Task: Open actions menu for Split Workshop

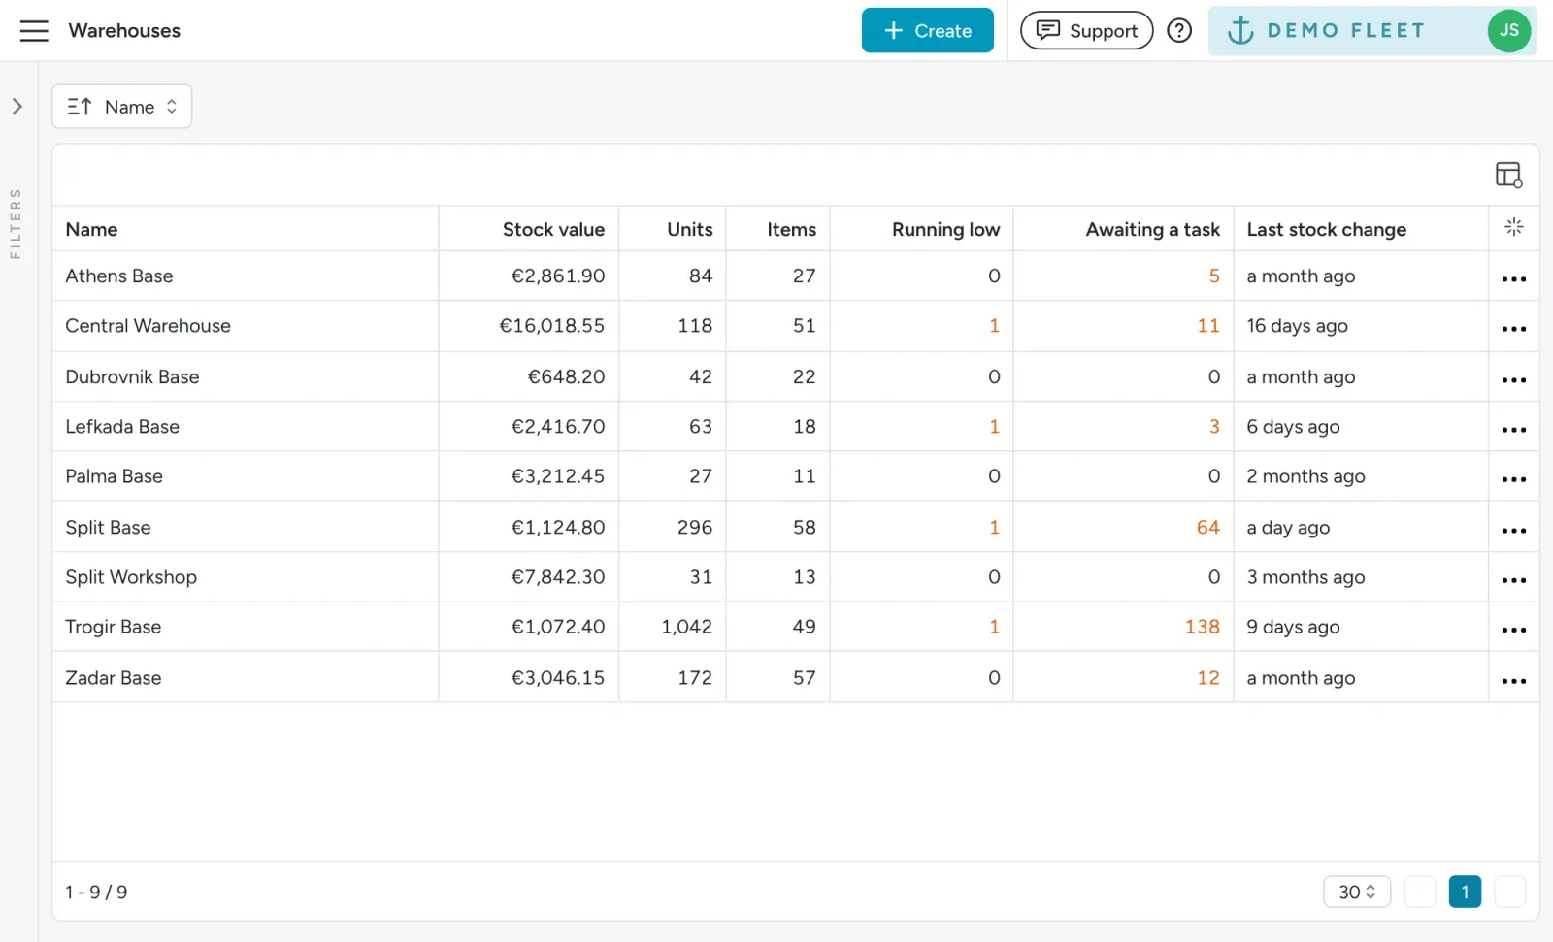Action: (1513, 580)
